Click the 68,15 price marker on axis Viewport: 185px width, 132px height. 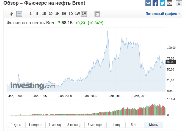tap(170, 62)
